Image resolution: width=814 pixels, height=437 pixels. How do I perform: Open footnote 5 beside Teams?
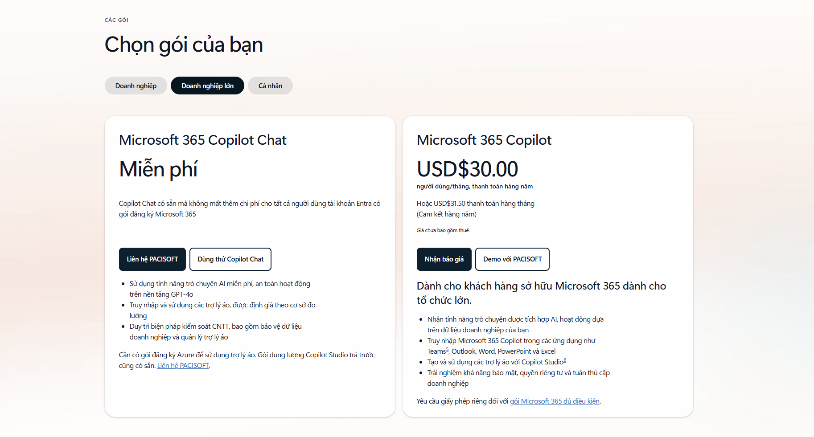point(447,350)
